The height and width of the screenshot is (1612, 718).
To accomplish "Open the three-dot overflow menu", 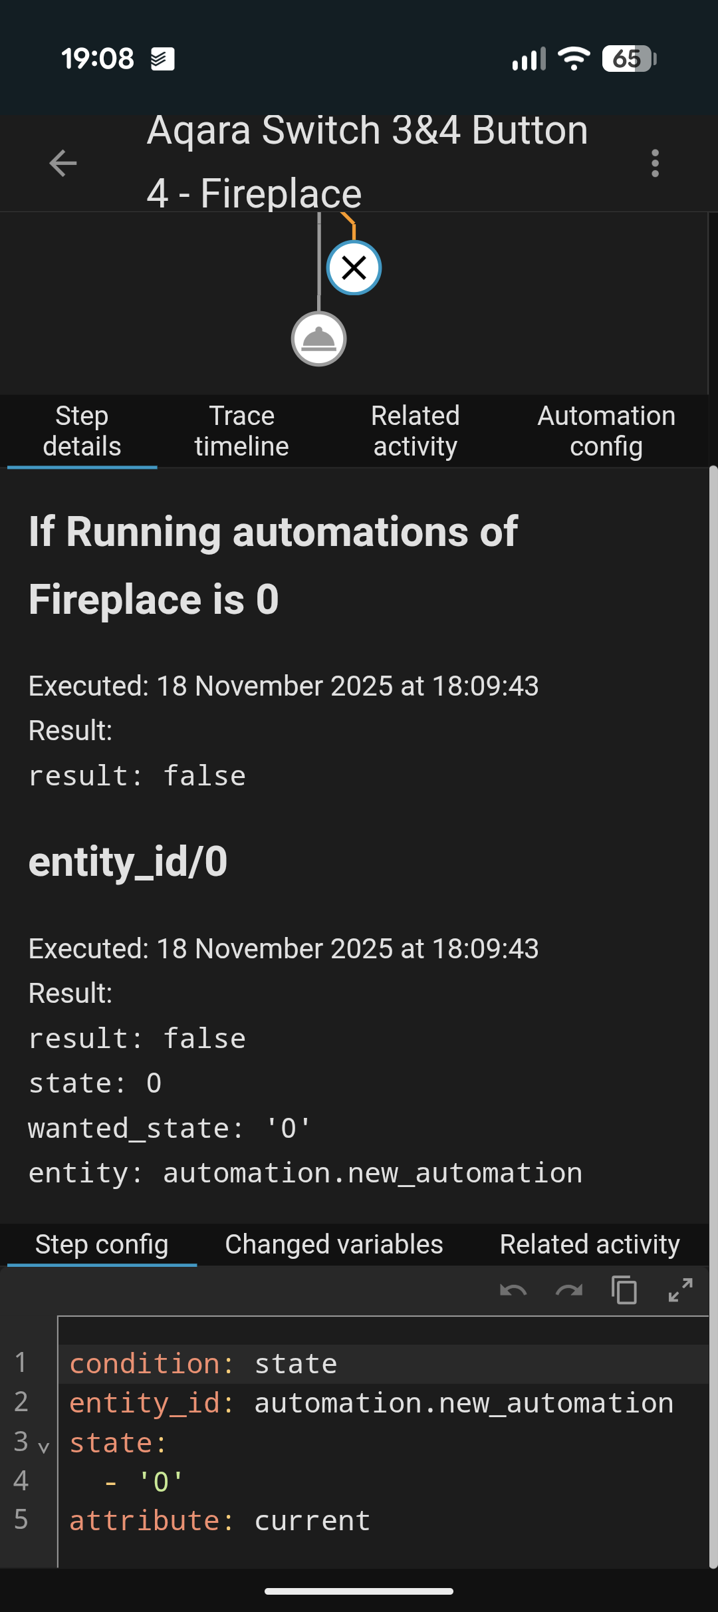I will tap(655, 163).
